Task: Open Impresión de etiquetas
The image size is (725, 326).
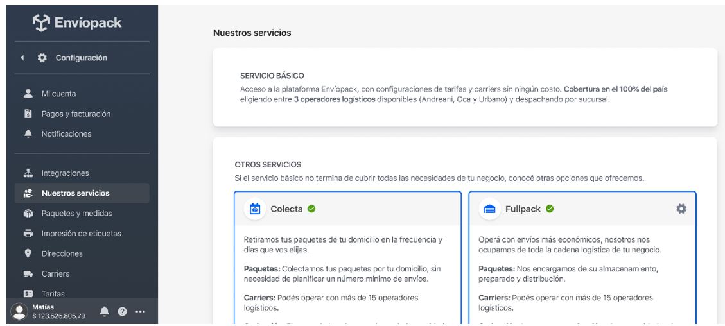Action: tap(82, 233)
